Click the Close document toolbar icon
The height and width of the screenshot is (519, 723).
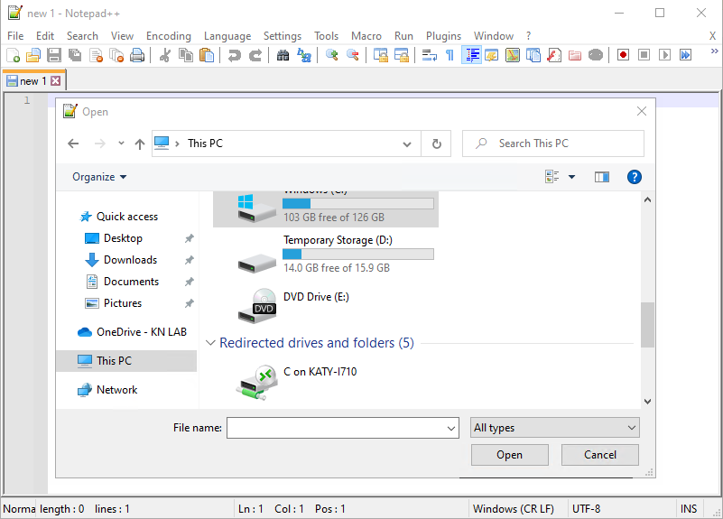(96, 55)
